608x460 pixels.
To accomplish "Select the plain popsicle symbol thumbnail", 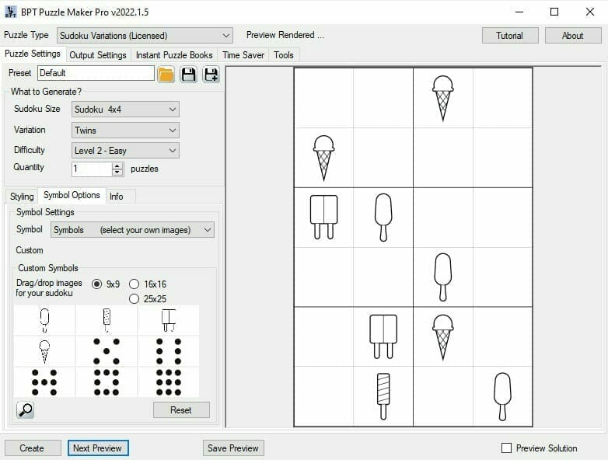I will coord(44,320).
